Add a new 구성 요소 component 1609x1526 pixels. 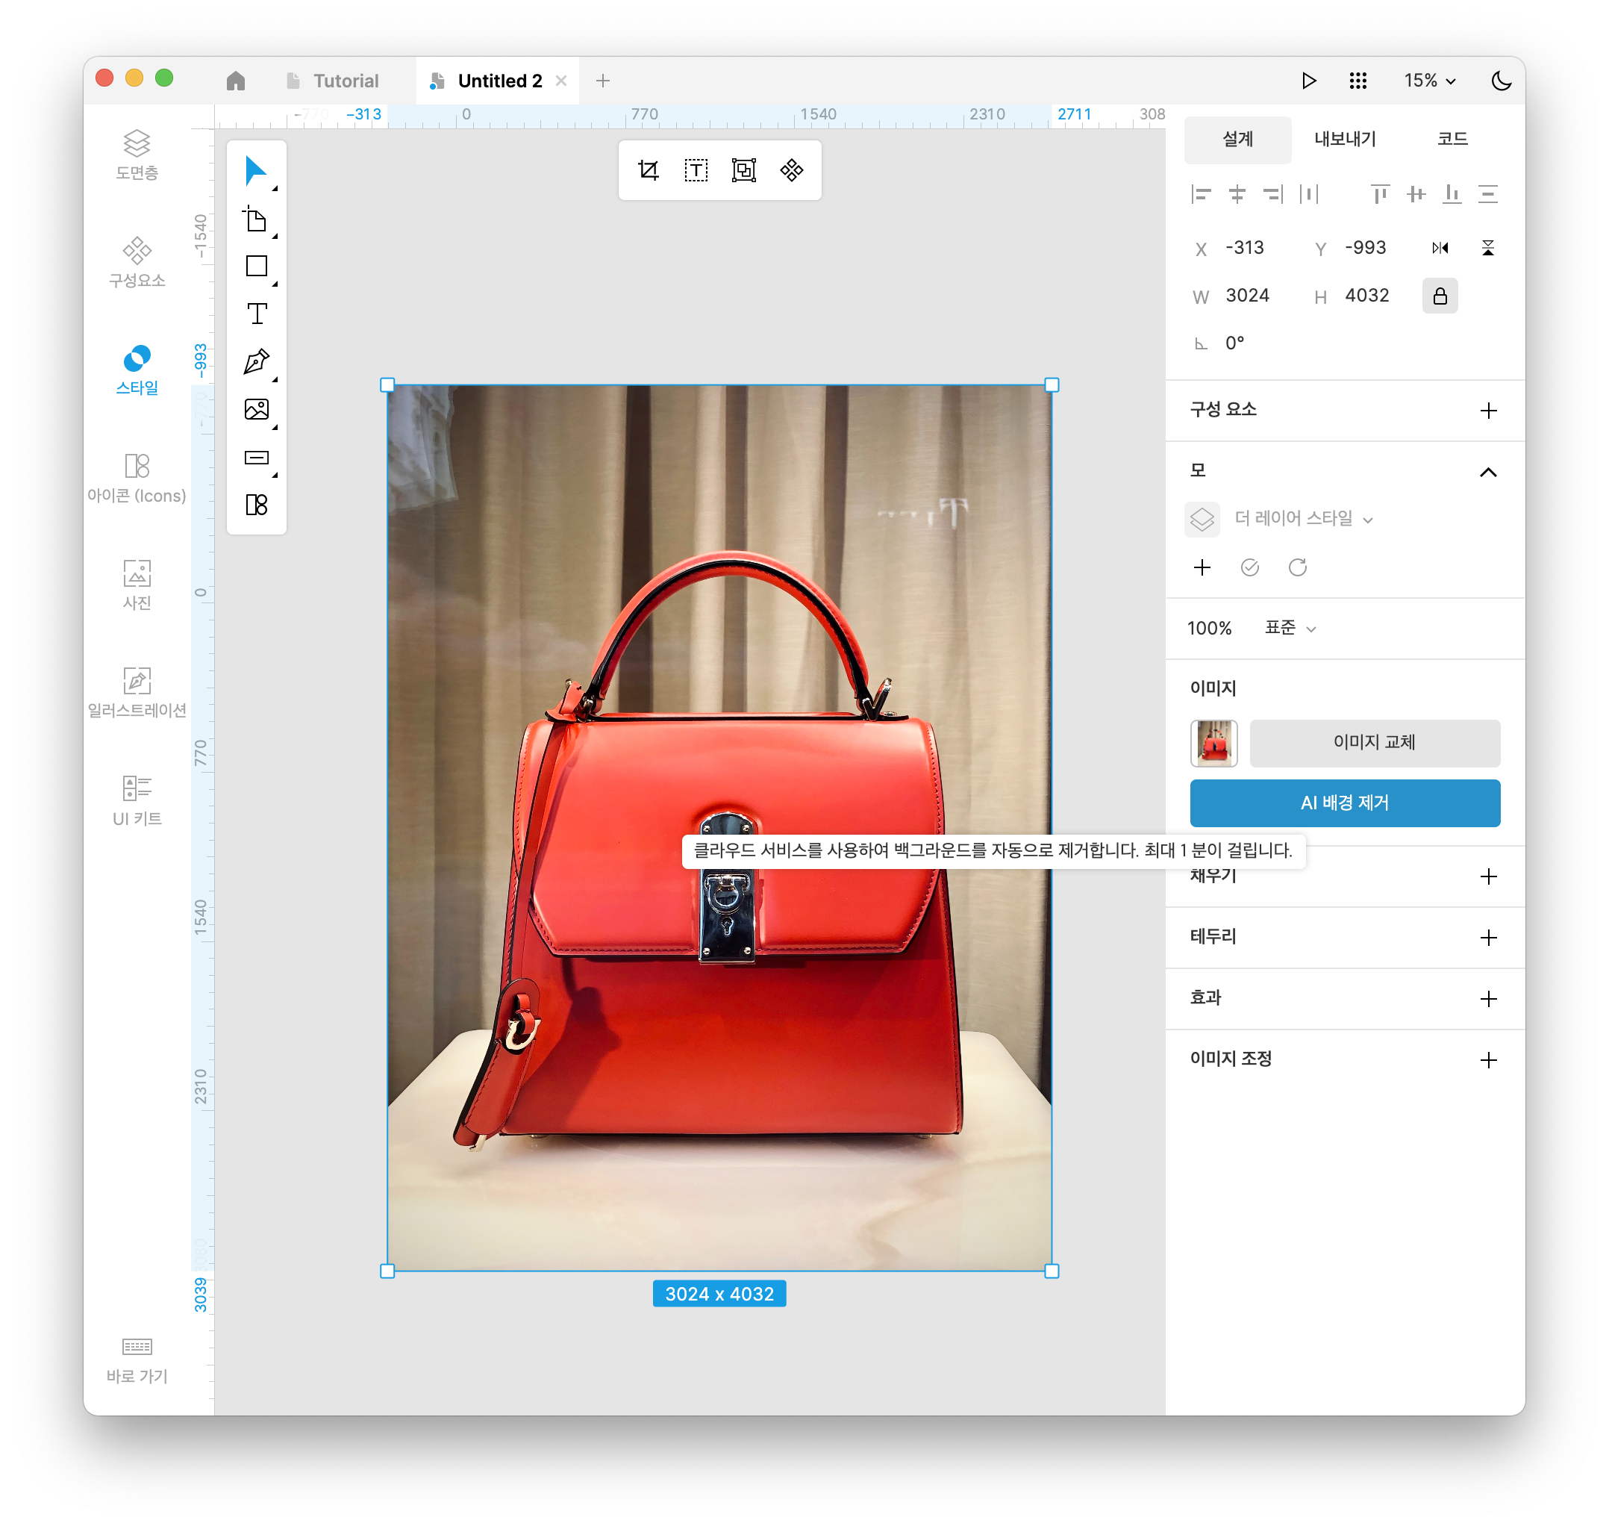pyautogui.click(x=1487, y=410)
